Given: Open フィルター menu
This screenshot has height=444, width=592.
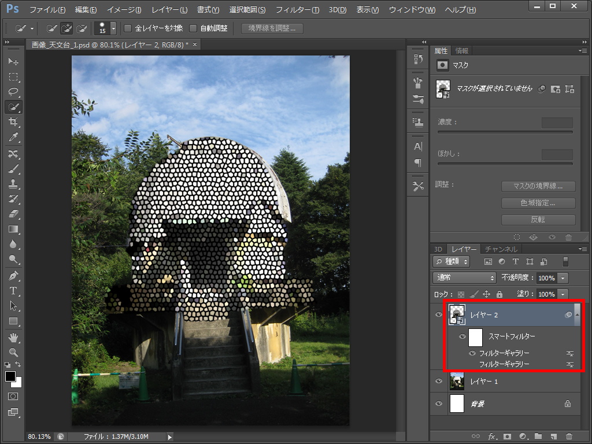Looking at the screenshot, I should pyautogui.click(x=298, y=9).
